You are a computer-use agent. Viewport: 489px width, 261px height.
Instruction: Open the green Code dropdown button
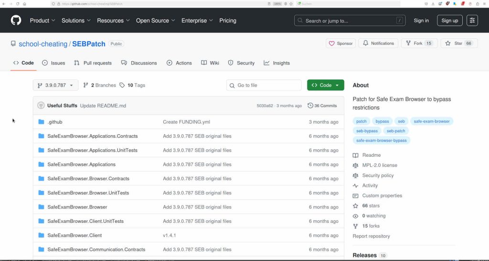tap(326, 85)
